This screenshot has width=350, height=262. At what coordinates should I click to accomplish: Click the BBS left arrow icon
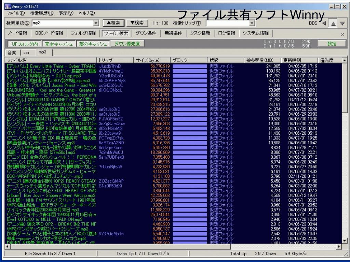pyautogui.click(x=324, y=23)
